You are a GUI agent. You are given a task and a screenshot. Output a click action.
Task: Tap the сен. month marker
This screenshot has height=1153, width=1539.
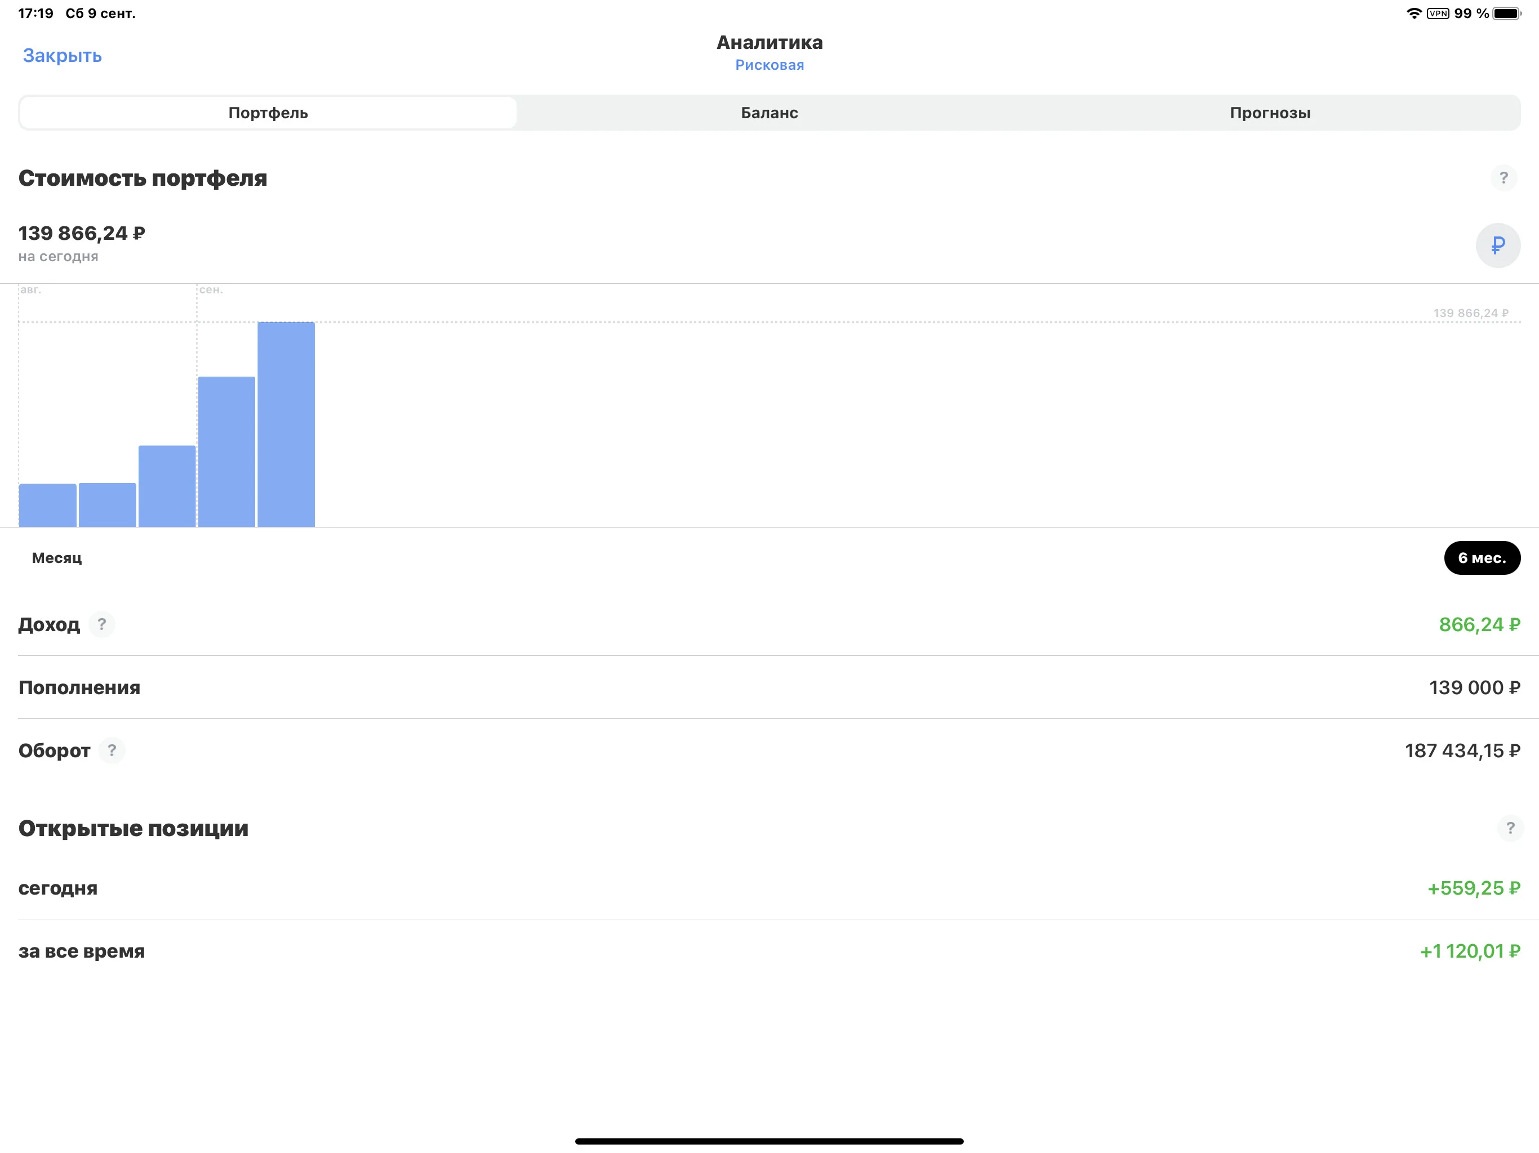pos(211,289)
